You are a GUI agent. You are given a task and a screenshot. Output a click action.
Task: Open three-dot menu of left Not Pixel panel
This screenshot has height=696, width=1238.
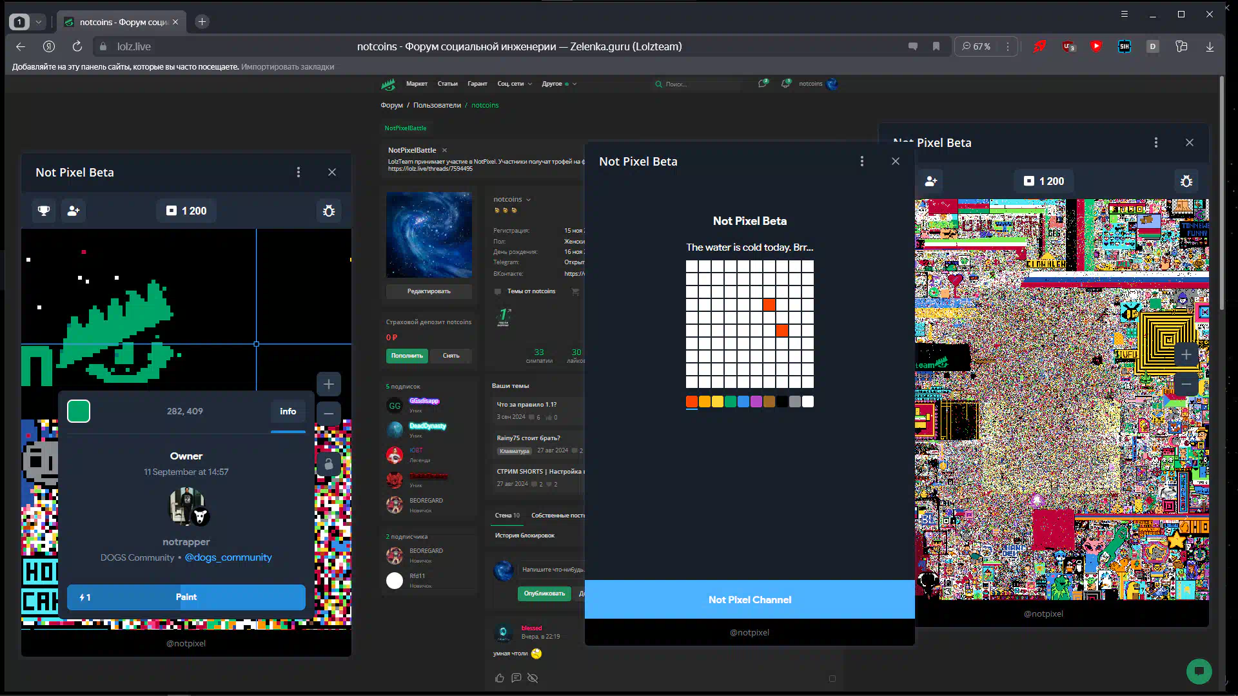(298, 172)
